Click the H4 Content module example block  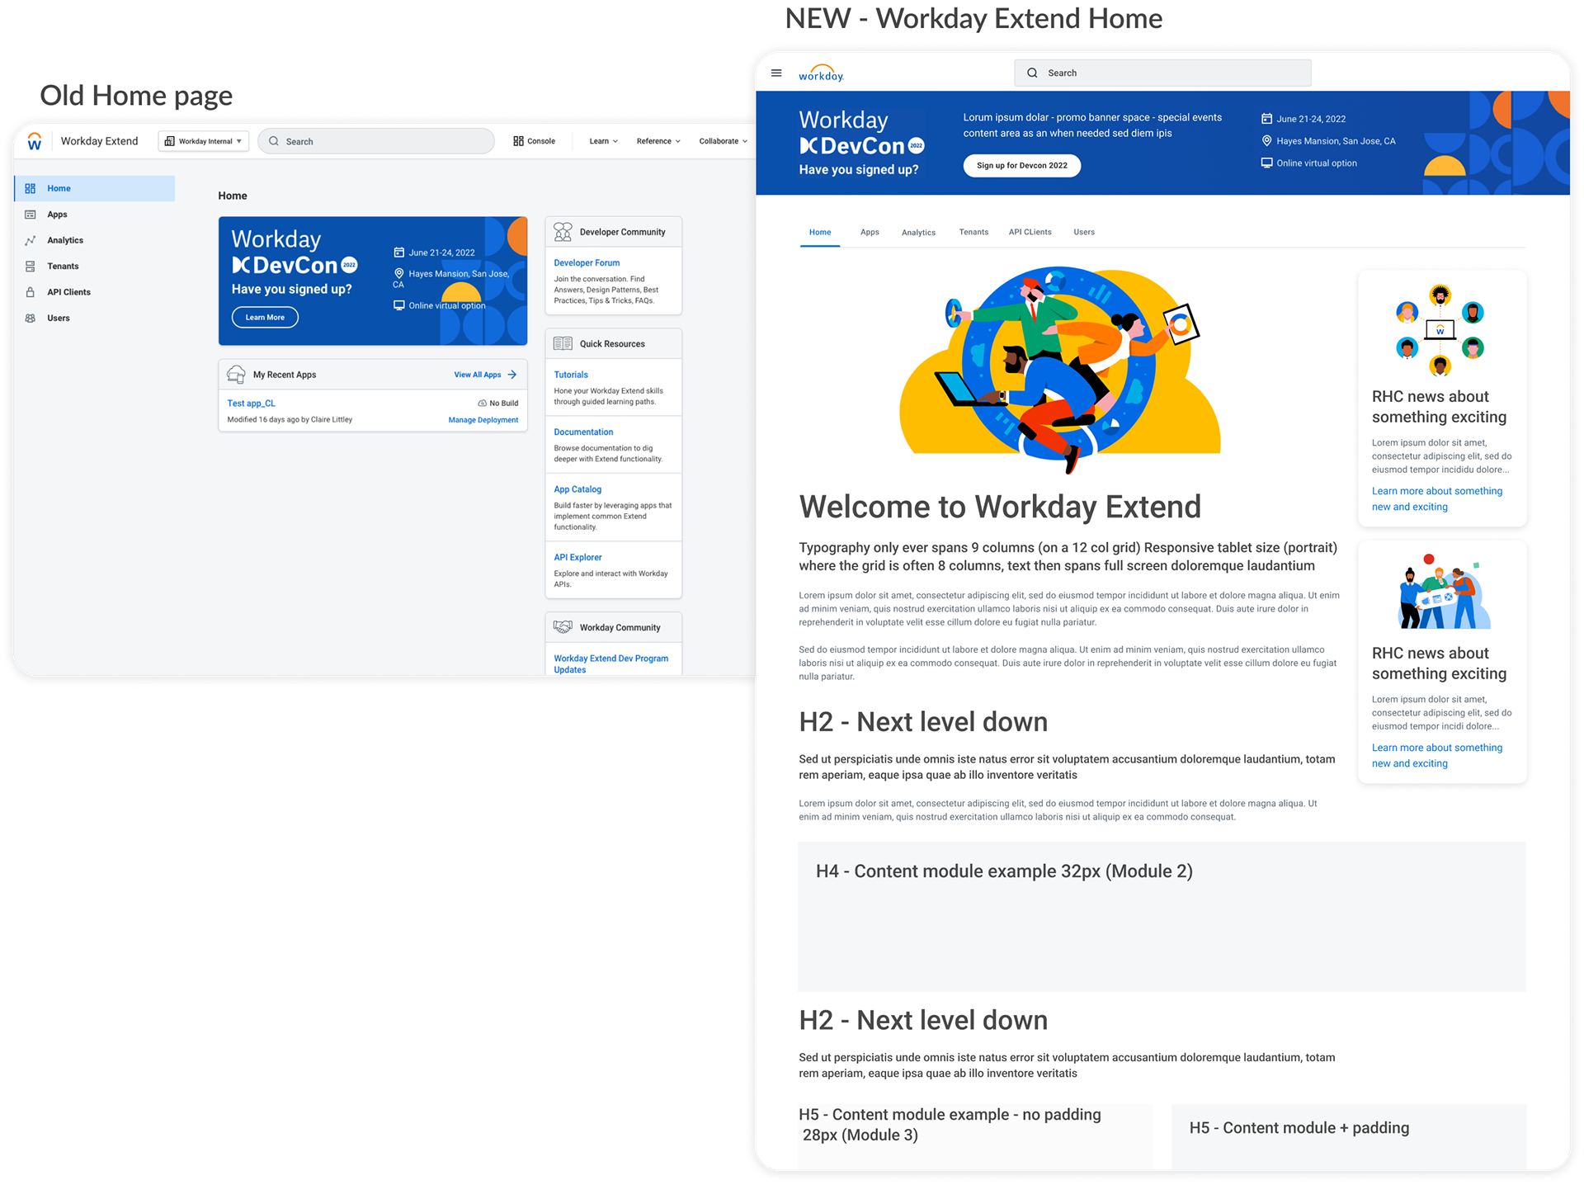pos(1162,917)
